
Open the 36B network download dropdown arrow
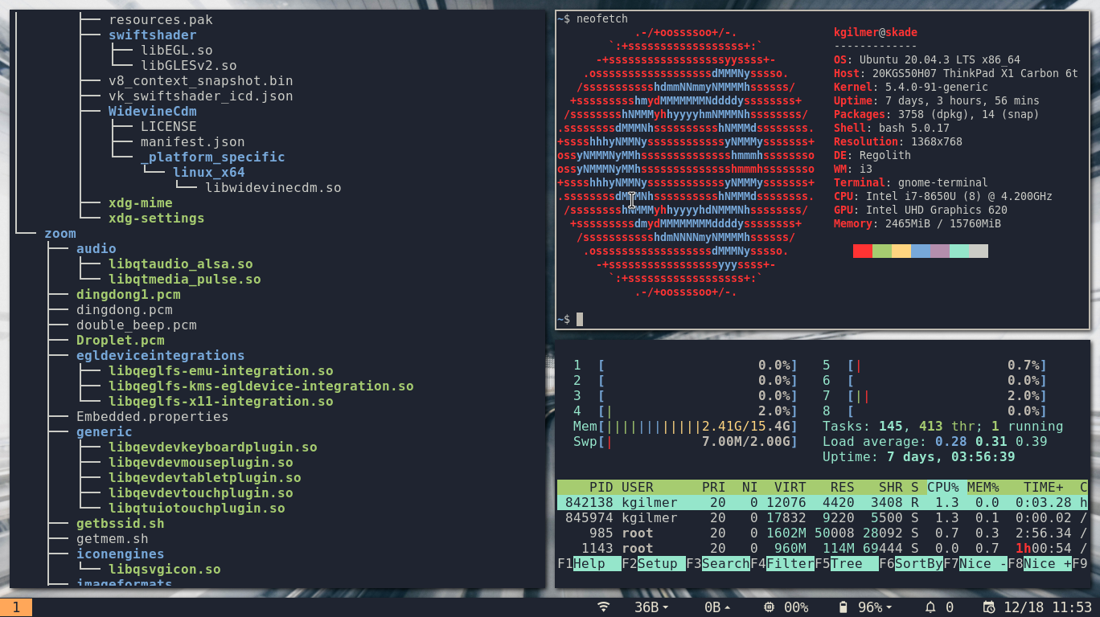coord(666,608)
